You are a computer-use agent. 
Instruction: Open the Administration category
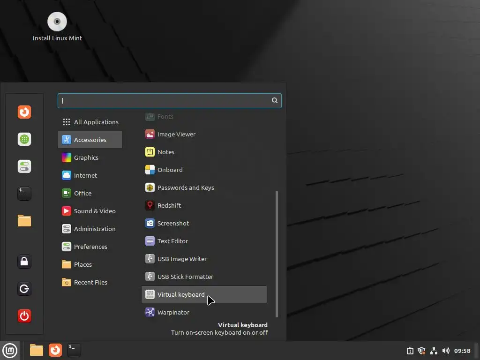pos(90,229)
